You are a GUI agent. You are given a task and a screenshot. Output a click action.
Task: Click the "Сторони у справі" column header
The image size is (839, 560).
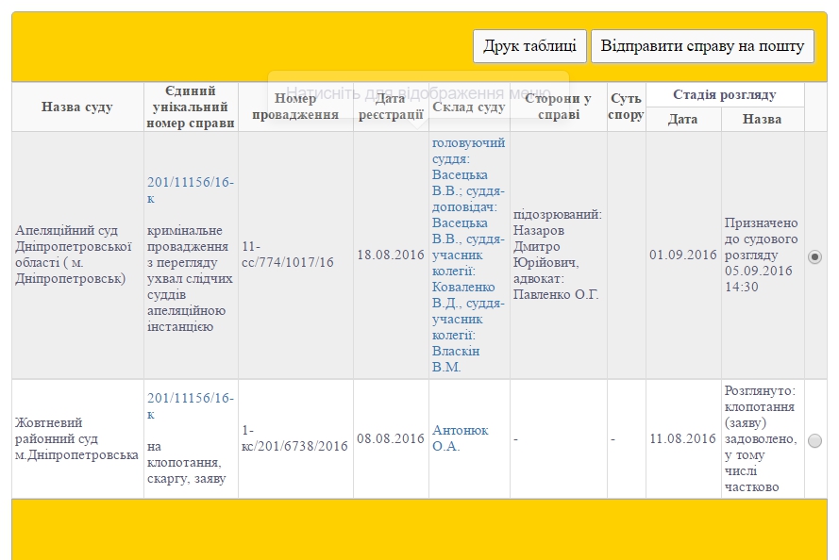(559, 107)
